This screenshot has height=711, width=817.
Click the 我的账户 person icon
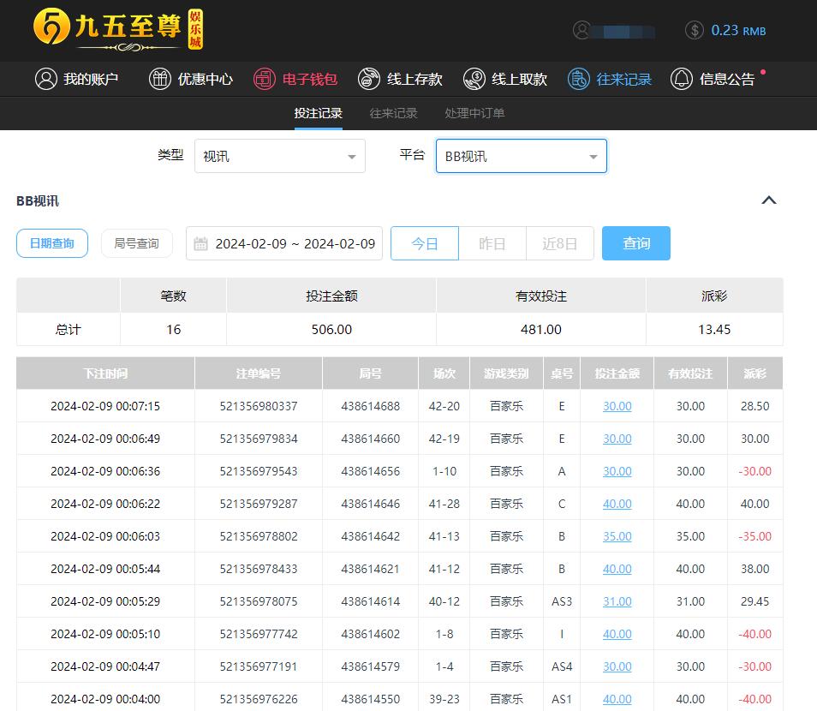(46, 79)
